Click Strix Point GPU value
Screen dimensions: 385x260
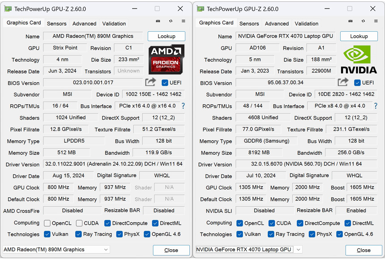pyautogui.click(x=65, y=48)
